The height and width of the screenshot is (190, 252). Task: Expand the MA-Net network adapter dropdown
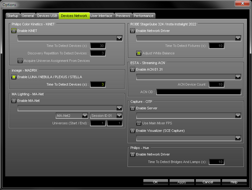point(70,108)
